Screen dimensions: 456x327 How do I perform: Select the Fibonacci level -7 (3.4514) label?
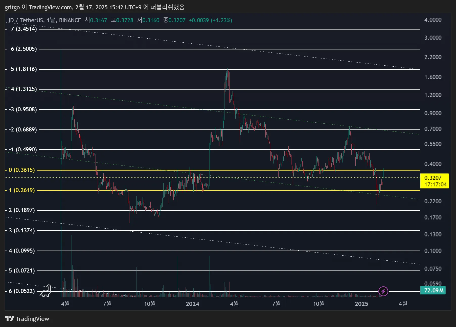click(x=23, y=29)
